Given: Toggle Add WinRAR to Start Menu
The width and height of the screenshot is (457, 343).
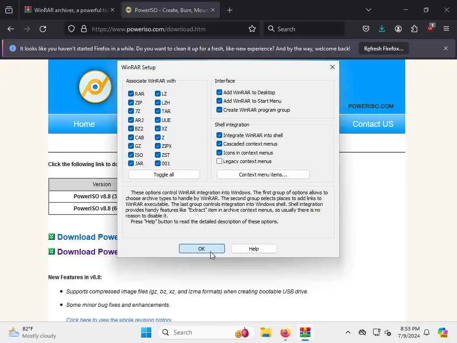Looking at the screenshot, I should pos(219,101).
